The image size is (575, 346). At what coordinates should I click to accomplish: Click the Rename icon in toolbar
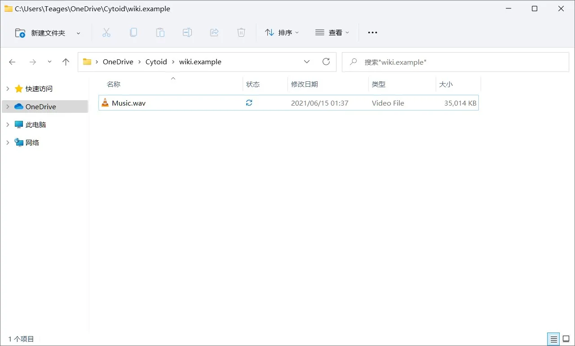click(187, 33)
